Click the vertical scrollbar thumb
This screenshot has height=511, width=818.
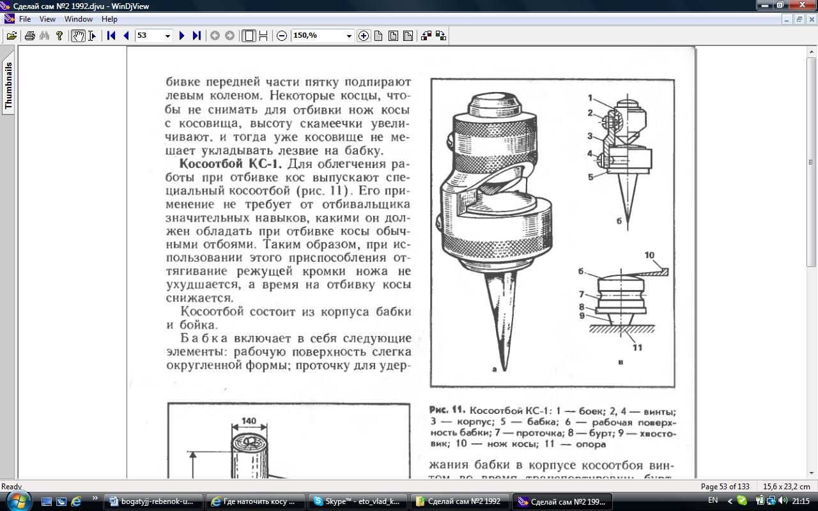coord(812,161)
